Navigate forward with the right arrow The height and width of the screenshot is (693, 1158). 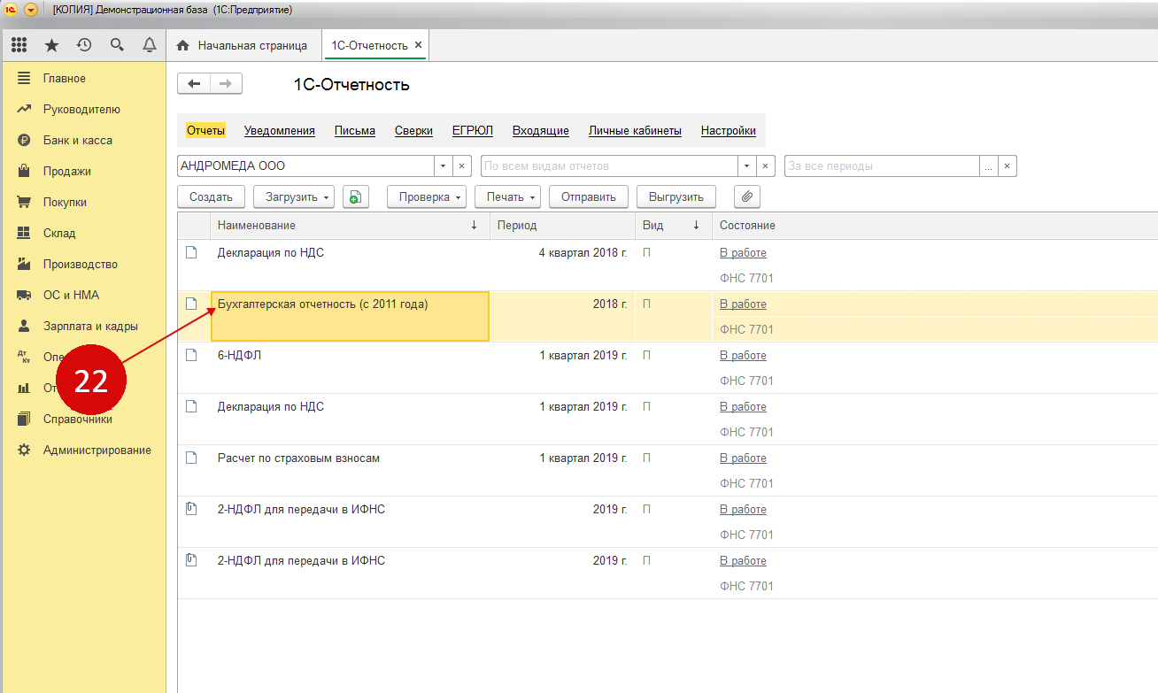226,84
